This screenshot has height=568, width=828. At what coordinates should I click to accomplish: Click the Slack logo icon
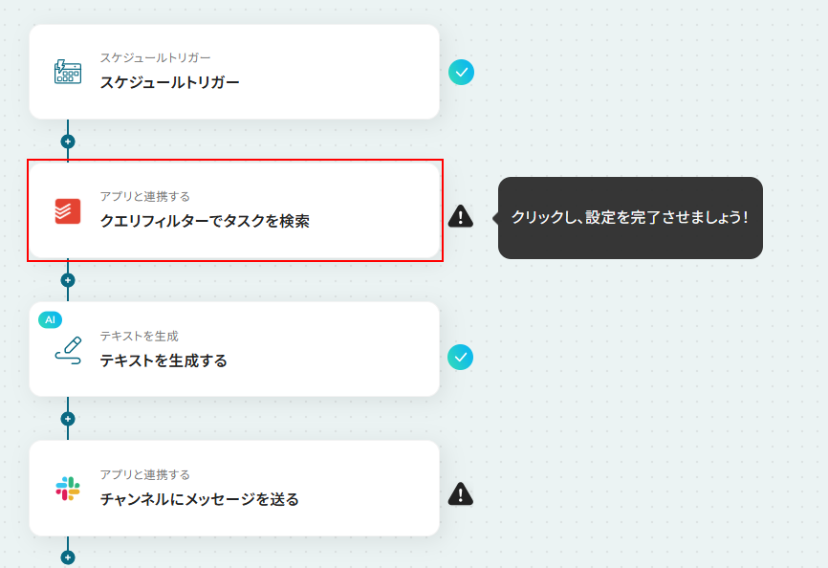tap(68, 489)
